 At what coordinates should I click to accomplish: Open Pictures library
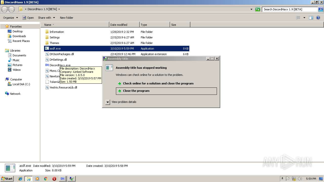17,65
